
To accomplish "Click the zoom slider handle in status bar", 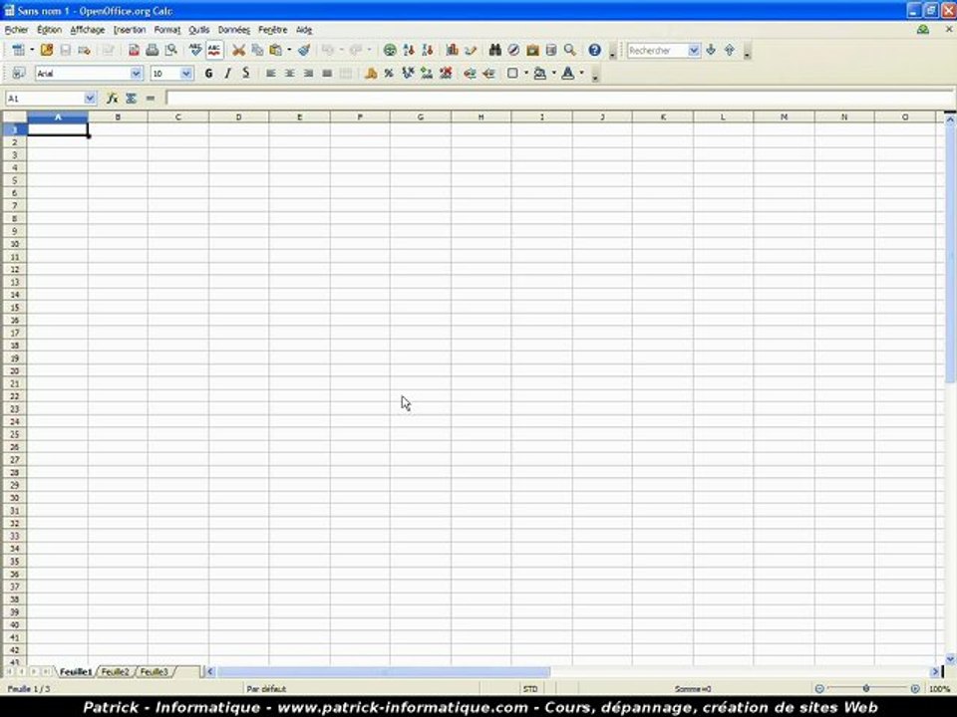I will (x=866, y=689).
